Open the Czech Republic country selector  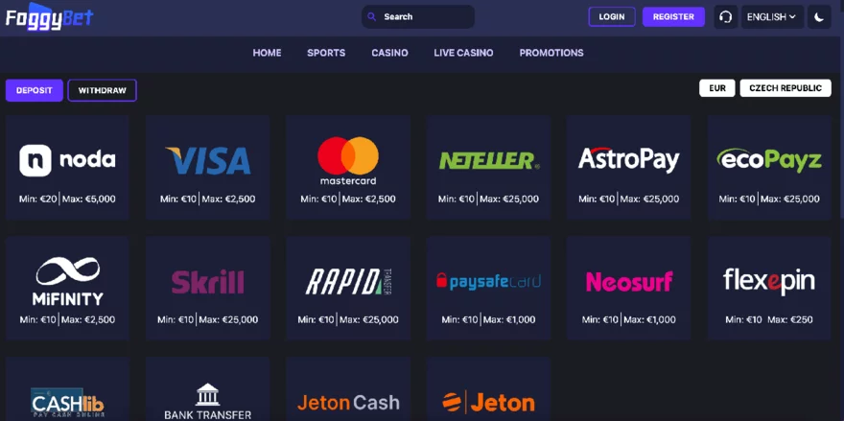(785, 88)
